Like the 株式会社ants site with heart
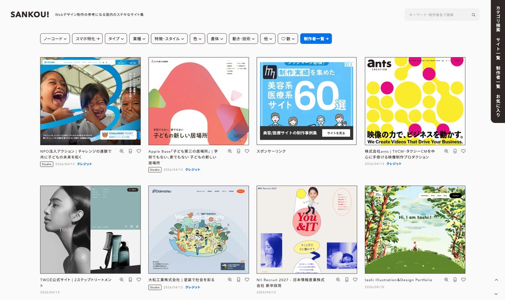 pyautogui.click(x=463, y=151)
